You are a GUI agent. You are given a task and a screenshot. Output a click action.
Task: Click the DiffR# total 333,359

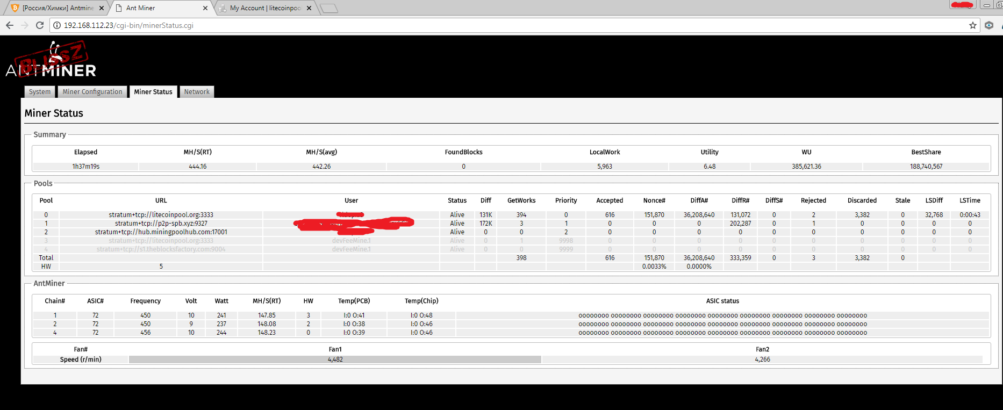pyautogui.click(x=740, y=258)
